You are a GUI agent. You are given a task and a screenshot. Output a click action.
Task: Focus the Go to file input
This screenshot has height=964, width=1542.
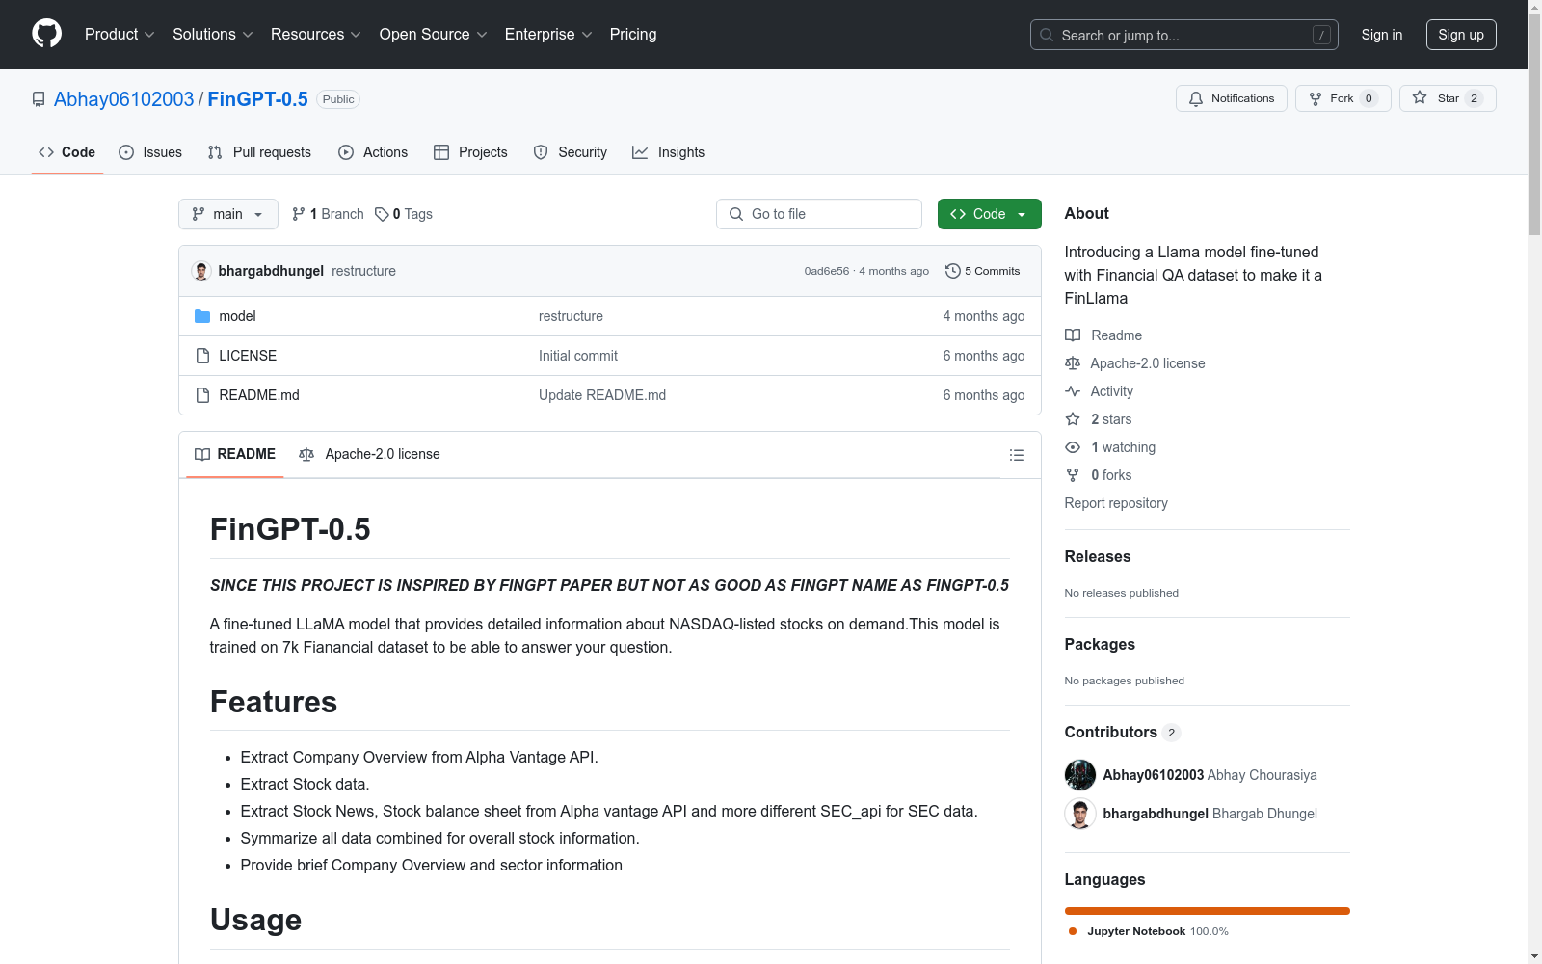click(819, 214)
